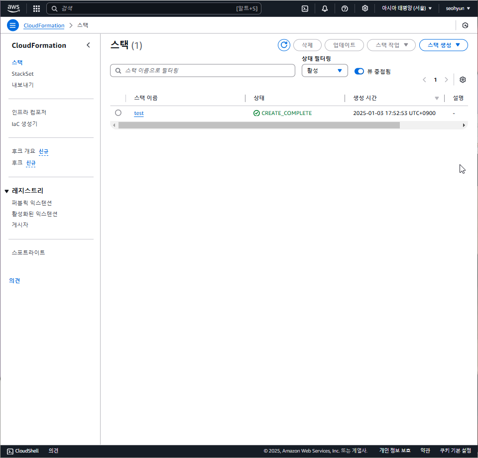Open 약관 footer link
This screenshot has width=478, height=458.
tap(425, 451)
